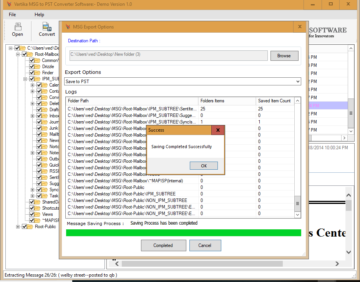
Task: Click the Views folder icon in tree
Action: [38, 214]
